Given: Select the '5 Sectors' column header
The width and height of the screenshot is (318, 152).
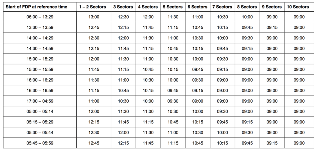Looking at the screenshot, I should click(173, 7).
